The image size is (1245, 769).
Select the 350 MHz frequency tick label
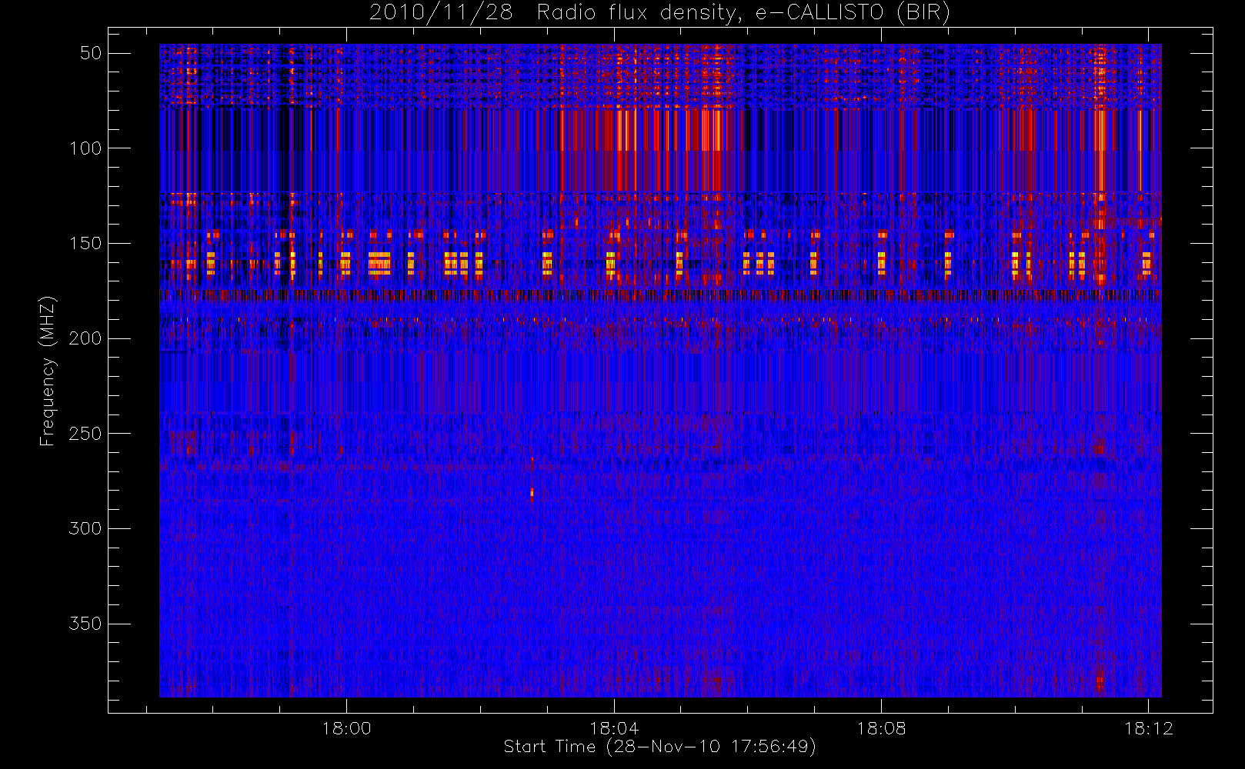(85, 624)
